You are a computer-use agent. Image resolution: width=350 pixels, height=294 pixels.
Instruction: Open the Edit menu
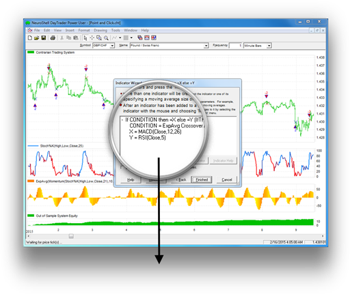46,30
